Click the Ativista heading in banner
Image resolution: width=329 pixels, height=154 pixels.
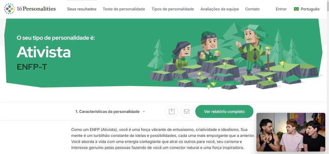pos(44,52)
